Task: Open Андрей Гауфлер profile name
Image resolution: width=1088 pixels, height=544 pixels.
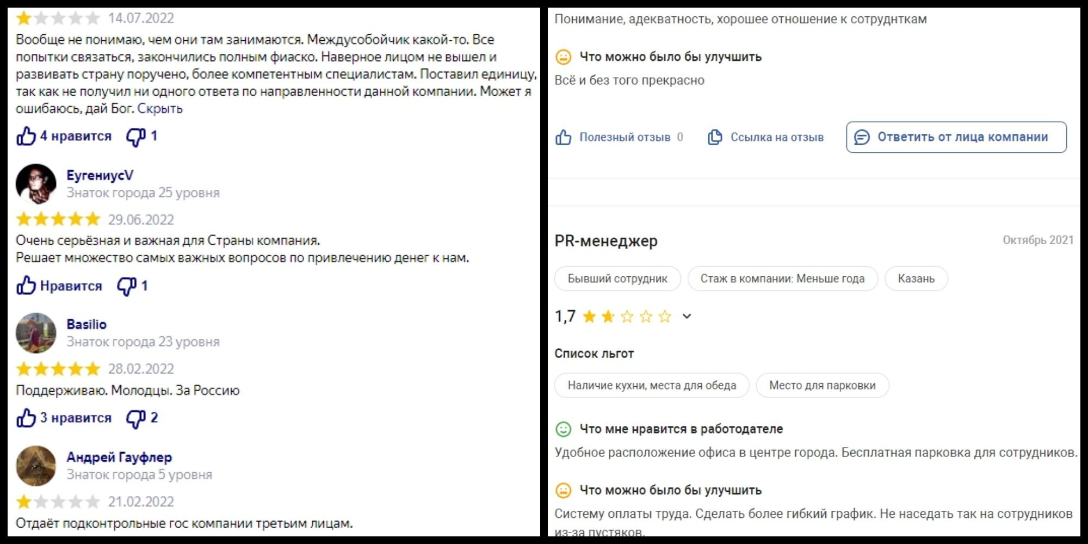Action: [x=119, y=457]
